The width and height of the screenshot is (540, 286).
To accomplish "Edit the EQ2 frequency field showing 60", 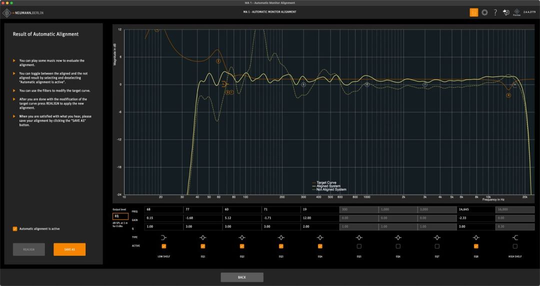I will [x=242, y=209].
